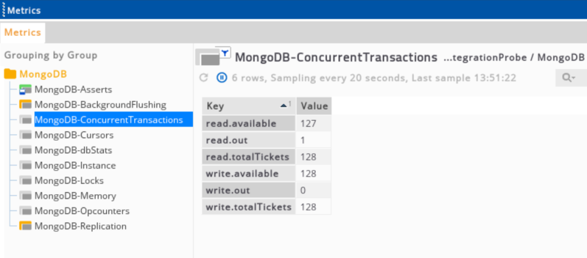587x258 pixels.
Task: Click the MongoDB-Cursors metric icon
Action: click(25, 135)
